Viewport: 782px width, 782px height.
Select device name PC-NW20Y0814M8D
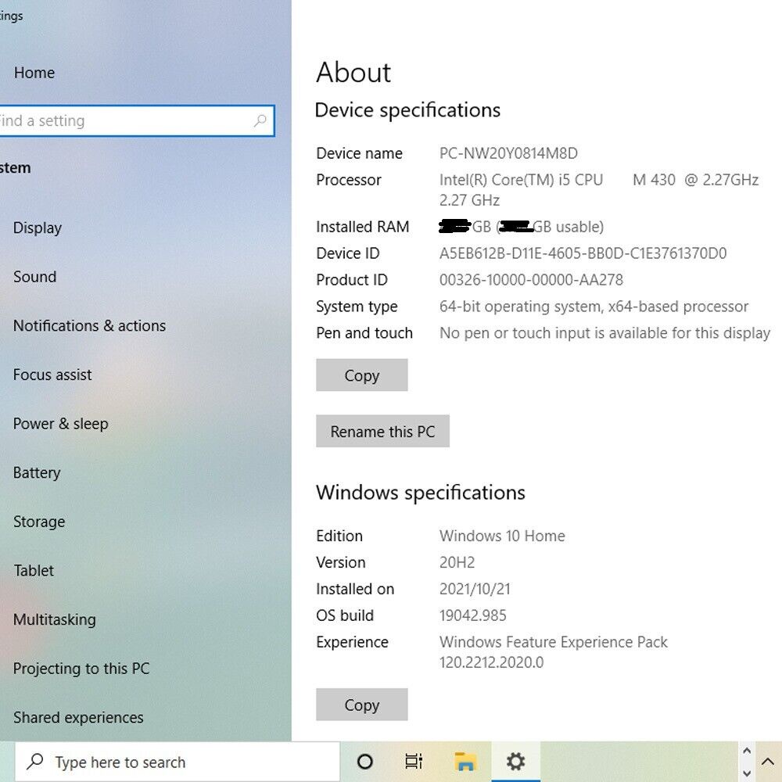[508, 153]
